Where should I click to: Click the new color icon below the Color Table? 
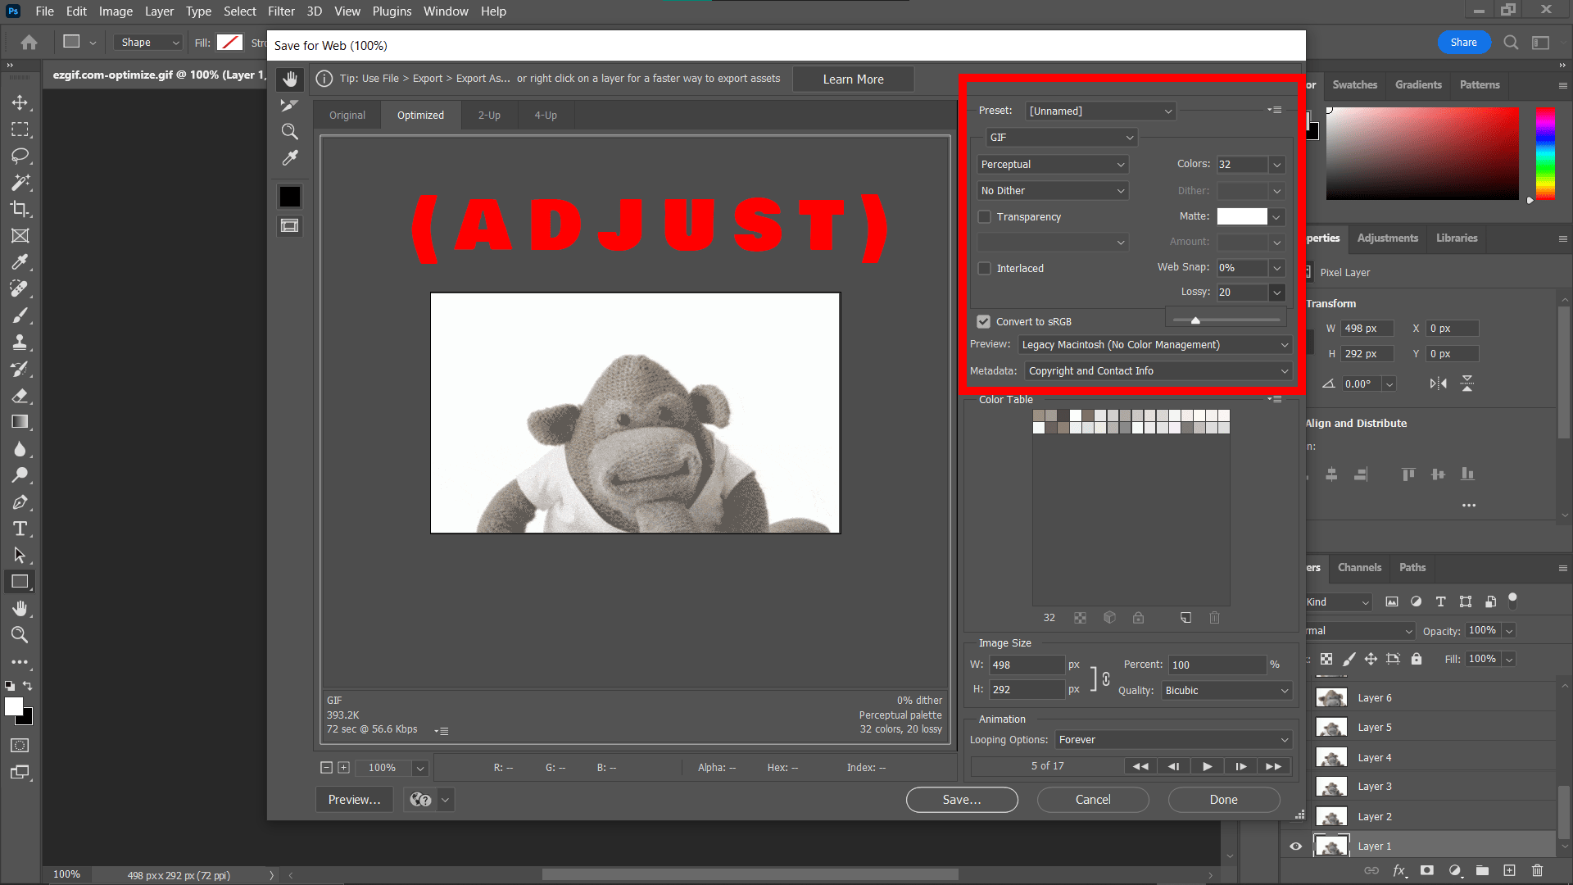1185,618
